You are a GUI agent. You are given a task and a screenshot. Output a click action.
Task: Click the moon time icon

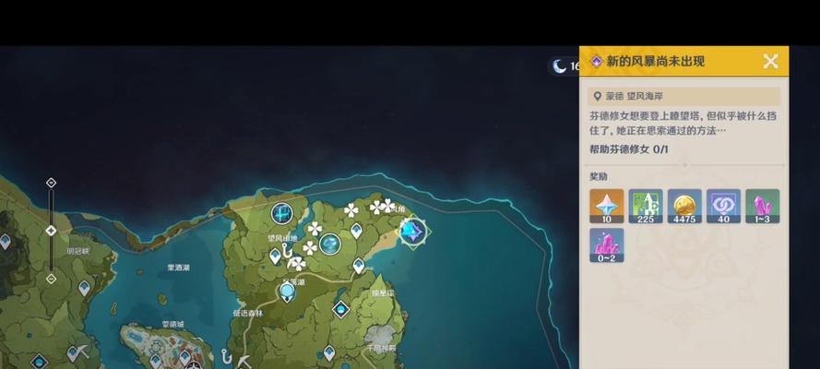560,66
